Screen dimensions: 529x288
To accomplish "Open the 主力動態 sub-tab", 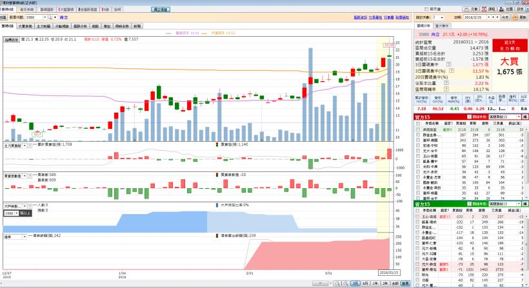I will [x=43, y=26].
